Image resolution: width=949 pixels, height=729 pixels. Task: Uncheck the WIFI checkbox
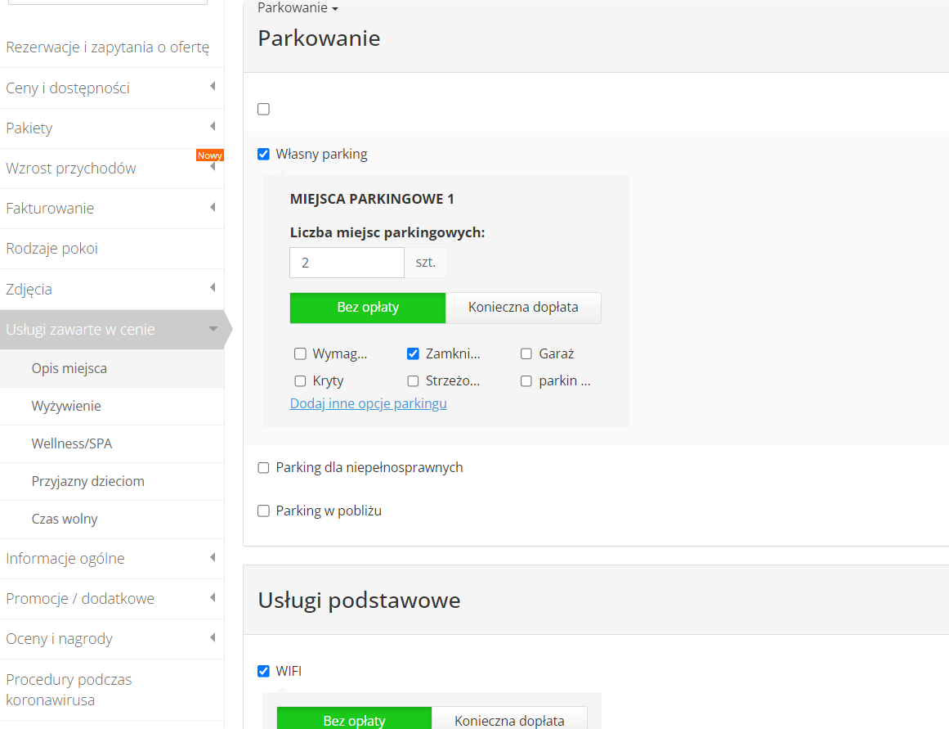pos(263,670)
